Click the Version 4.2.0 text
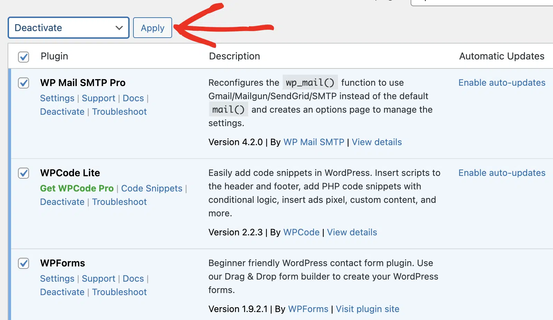 235,142
